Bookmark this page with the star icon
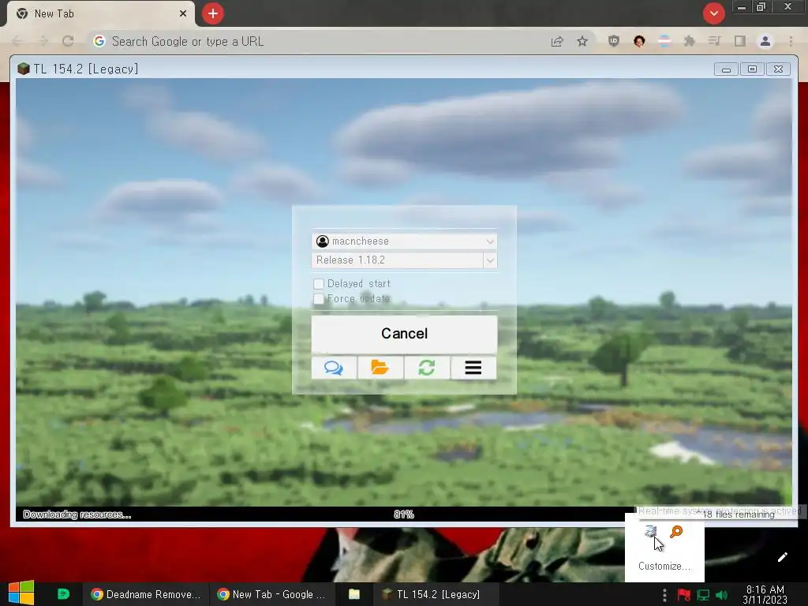The image size is (808, 606). (x=582, y=41)
